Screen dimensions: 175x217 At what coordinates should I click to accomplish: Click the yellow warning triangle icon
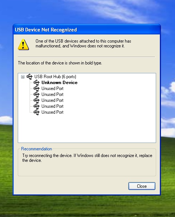23,44
